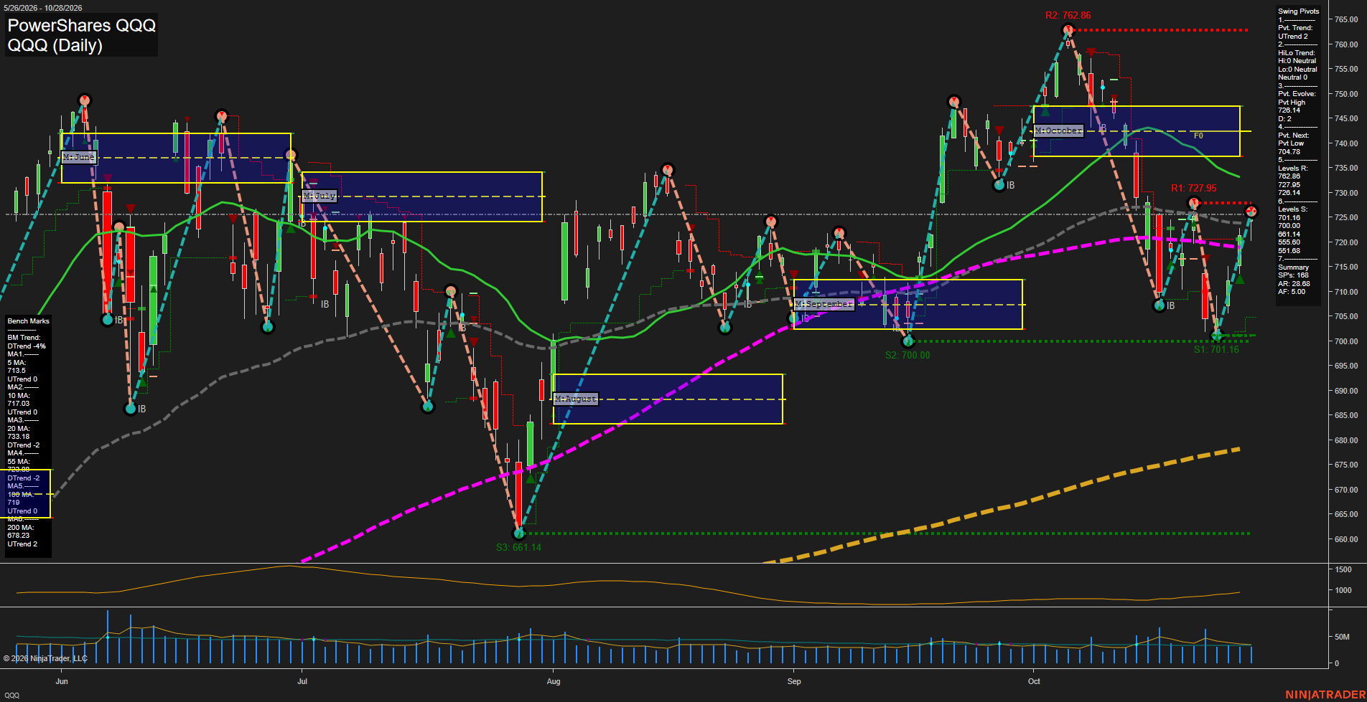The width and height of the screenshot is (1367, 702).
Task: Click the M:October monthly session label
Action: (x=1058, y=131)
